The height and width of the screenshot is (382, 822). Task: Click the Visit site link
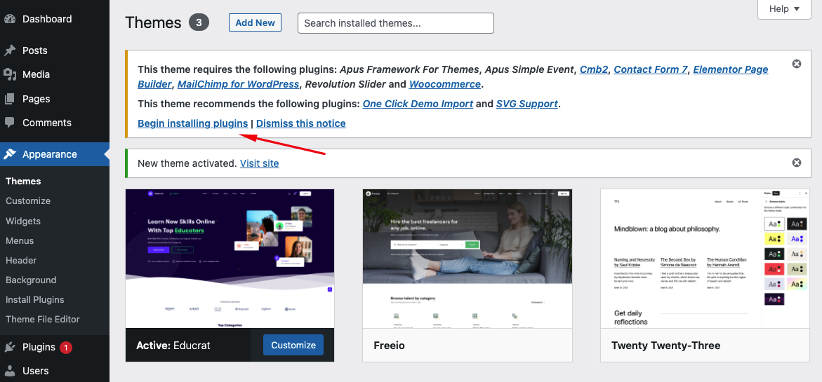point(259,163)
